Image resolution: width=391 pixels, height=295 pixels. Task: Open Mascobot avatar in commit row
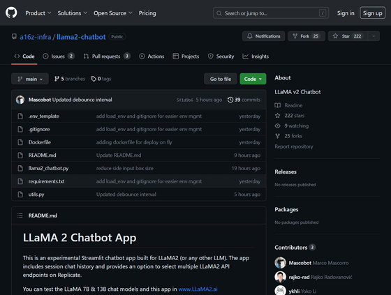tap(20, 100)
